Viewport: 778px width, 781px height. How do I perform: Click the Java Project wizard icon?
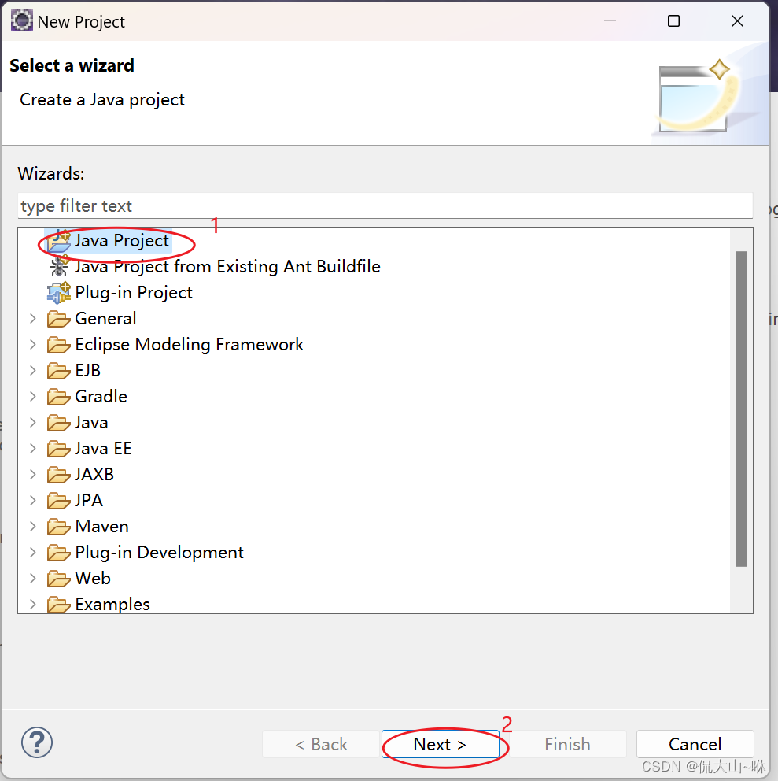pos(59,241)
